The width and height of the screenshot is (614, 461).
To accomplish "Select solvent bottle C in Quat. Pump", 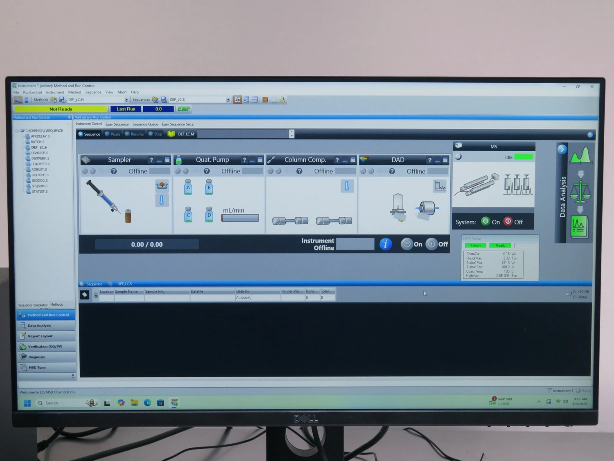I will 188,214.
